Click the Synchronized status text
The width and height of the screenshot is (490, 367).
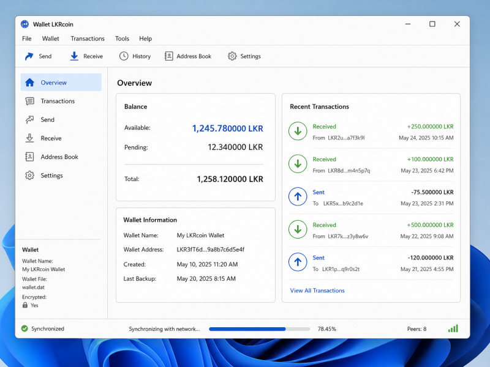(x=48, y=328)
